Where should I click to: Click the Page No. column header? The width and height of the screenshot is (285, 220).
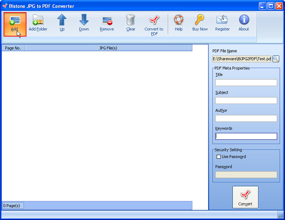[13, 48]
